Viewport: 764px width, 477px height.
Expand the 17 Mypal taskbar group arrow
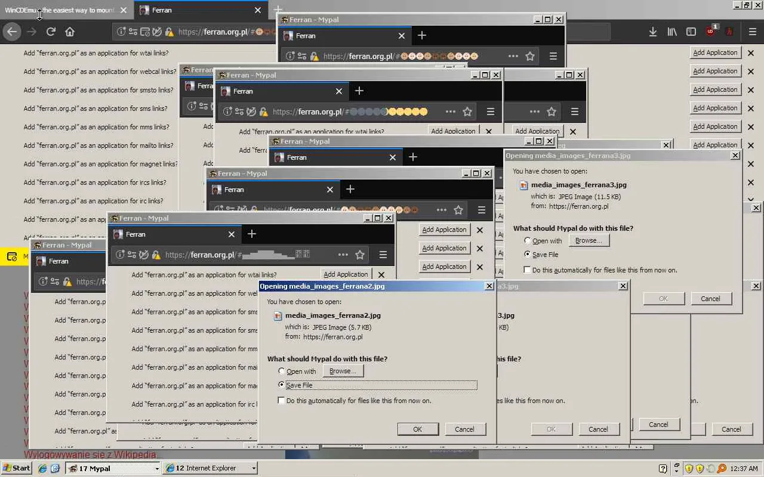tap(157, 469)
